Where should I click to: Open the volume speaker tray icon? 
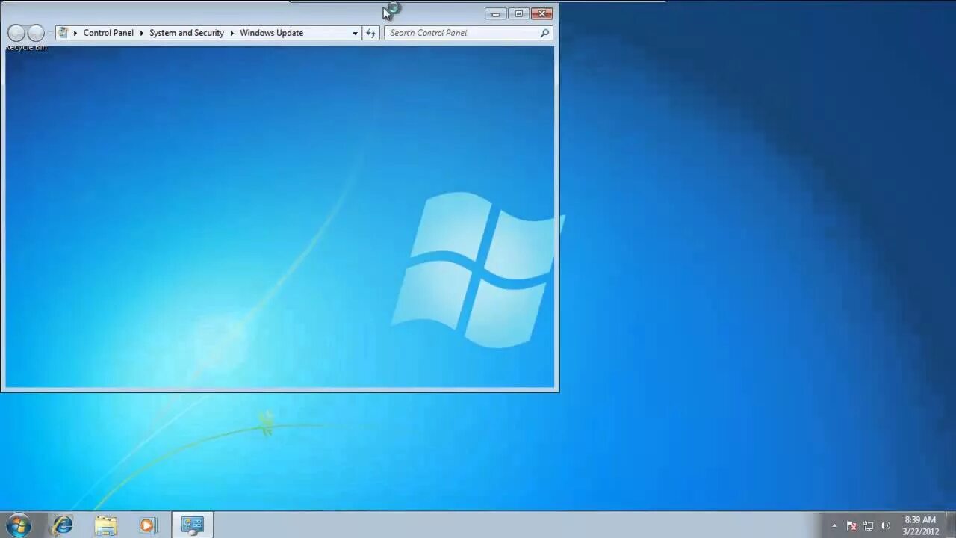tap(886, 525)
